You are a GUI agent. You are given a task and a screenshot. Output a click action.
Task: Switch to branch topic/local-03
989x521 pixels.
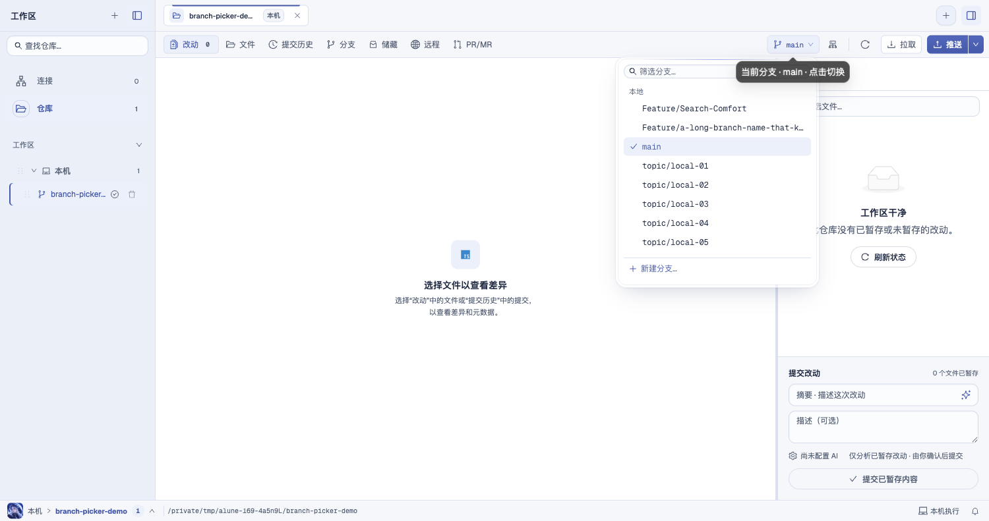point(717,204)
